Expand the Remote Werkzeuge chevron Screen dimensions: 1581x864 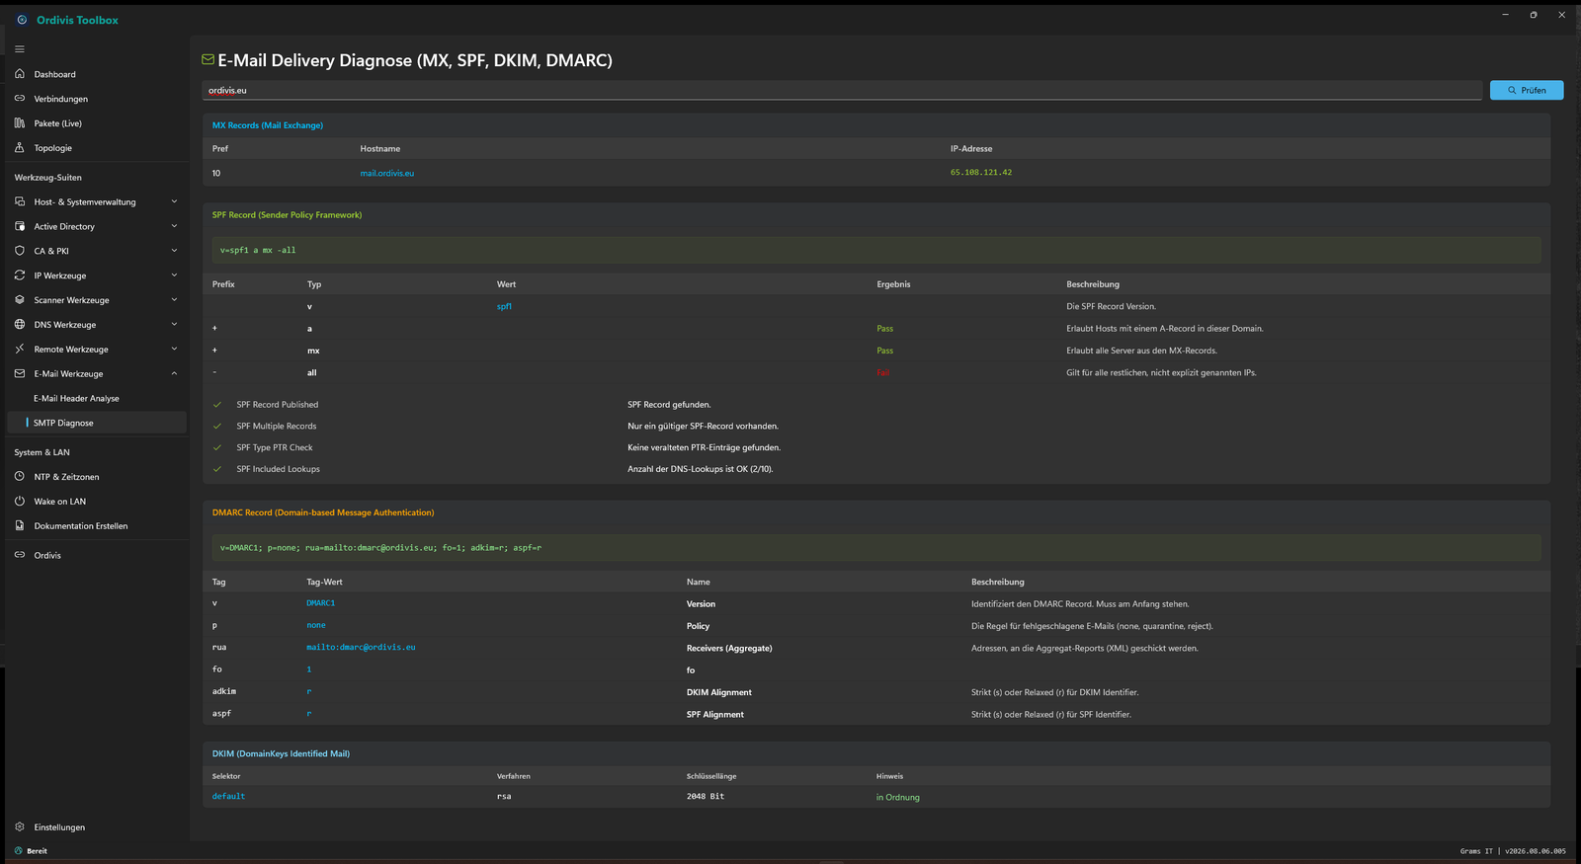174,349
